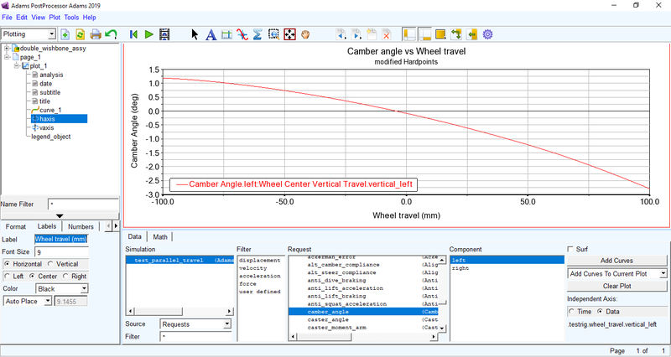Open the Plot menu
671x357 pixels.
[x=55, y=17]
